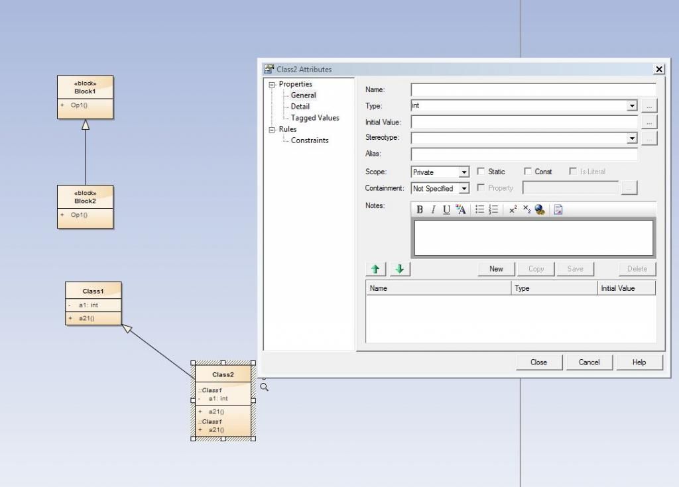Insert hyperlink via globe icon in Notes
The width and height of the screenshot is (679, 487).
[540, 209]
